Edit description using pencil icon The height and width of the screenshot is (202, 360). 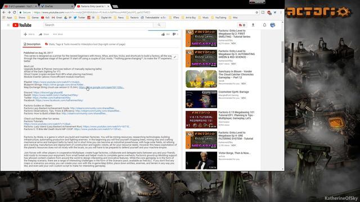(x=175, y=57)
